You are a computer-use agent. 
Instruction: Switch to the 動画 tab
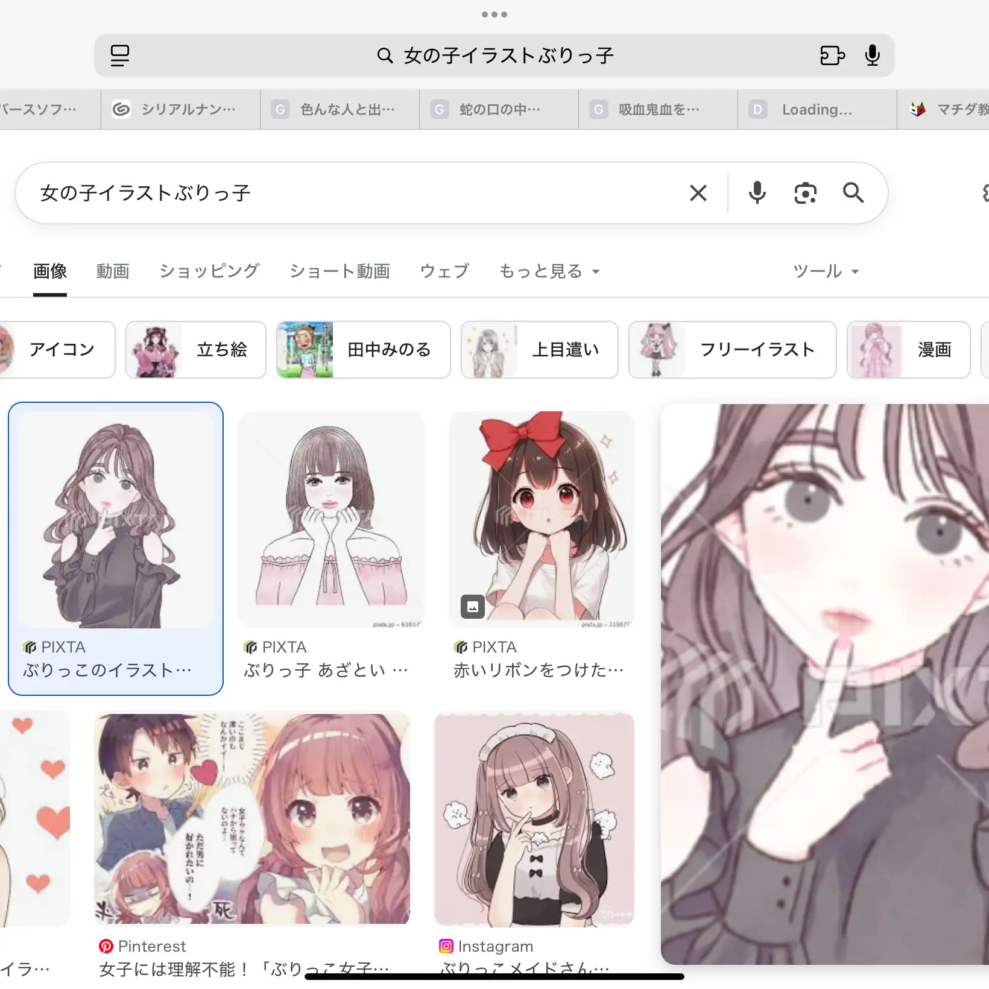(x=113, y=271)
